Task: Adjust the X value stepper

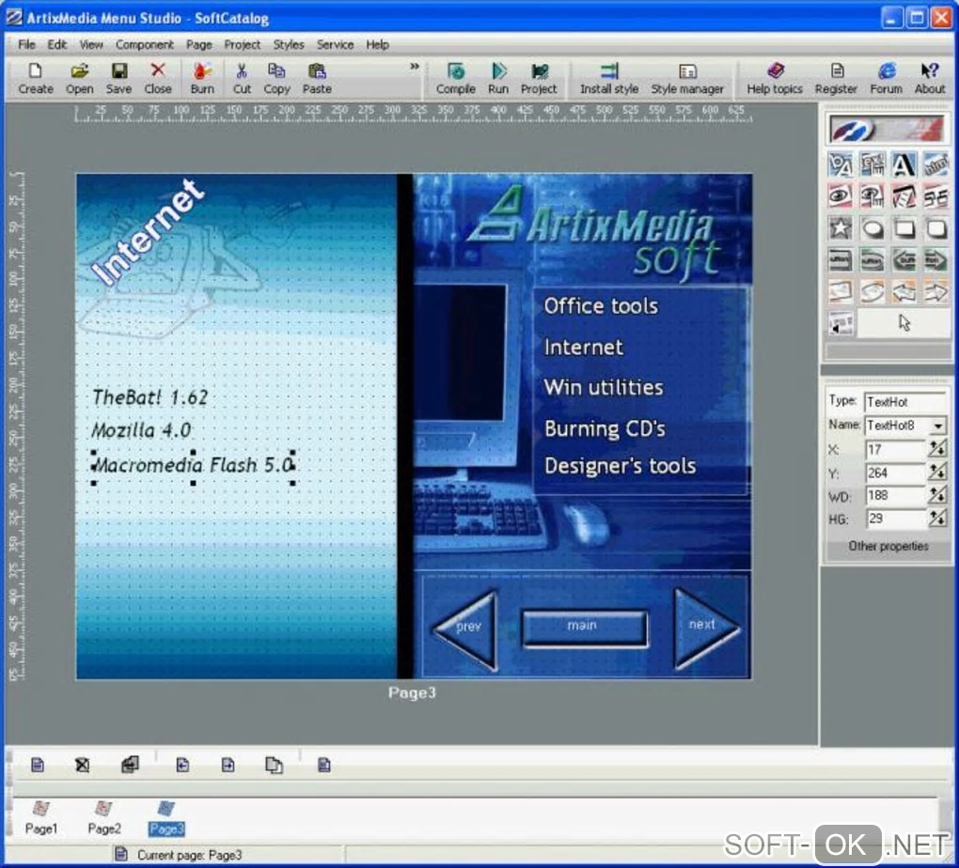Action: pos(937,449)
